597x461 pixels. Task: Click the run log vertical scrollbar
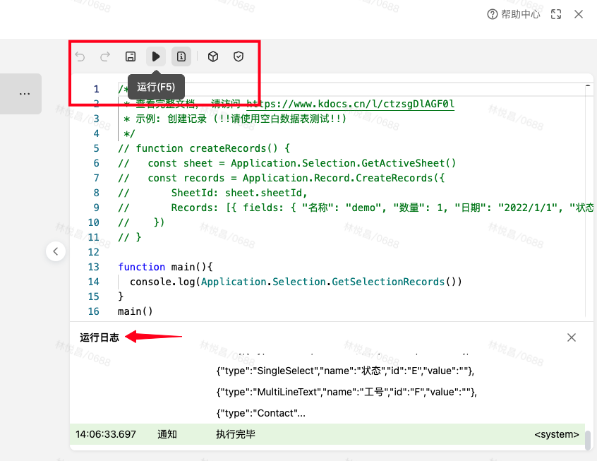coord(587,440)
